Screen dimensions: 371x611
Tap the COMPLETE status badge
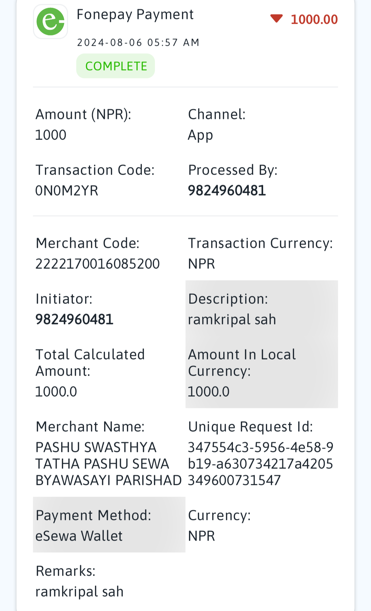(116, 66)
